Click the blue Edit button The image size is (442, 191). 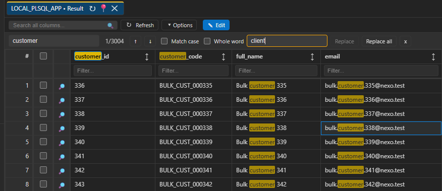[x=216, y=25]
